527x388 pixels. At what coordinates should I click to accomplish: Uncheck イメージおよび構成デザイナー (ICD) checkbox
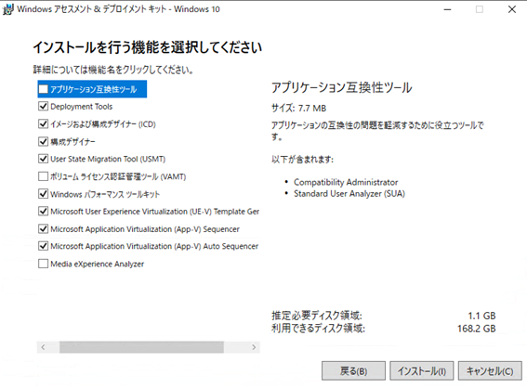[x=44, y=123]
